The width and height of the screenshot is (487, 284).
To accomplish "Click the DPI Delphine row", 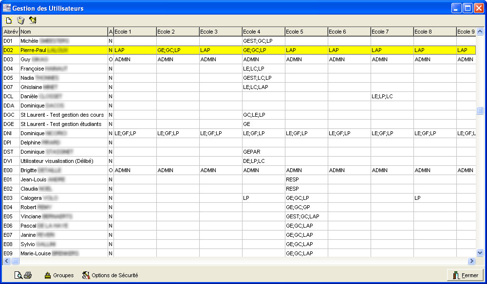I will 239,142.
